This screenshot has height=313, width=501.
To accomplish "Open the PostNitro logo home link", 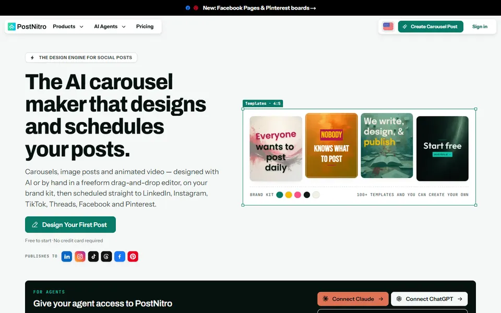I will pyautogui.click(x=27, y=27).
